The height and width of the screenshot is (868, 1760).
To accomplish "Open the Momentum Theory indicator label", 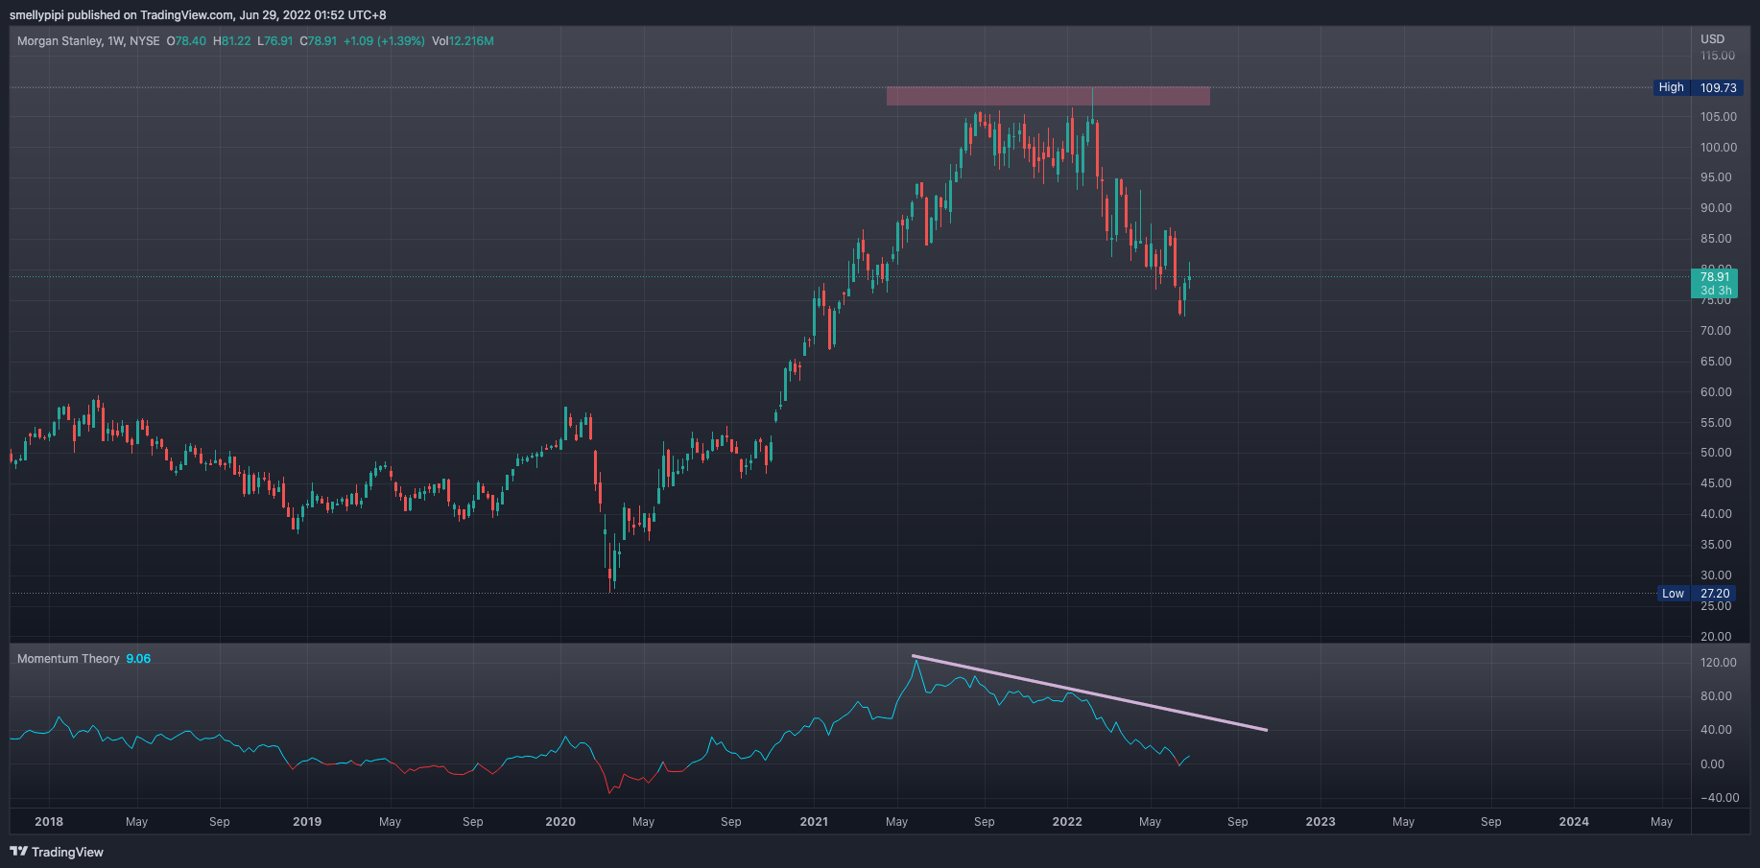I will pyautogui.click(x=68, y=659).
